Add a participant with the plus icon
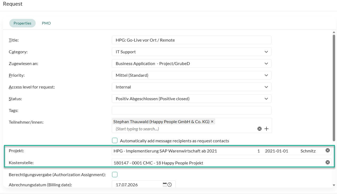337x194 pixels. 266,129
